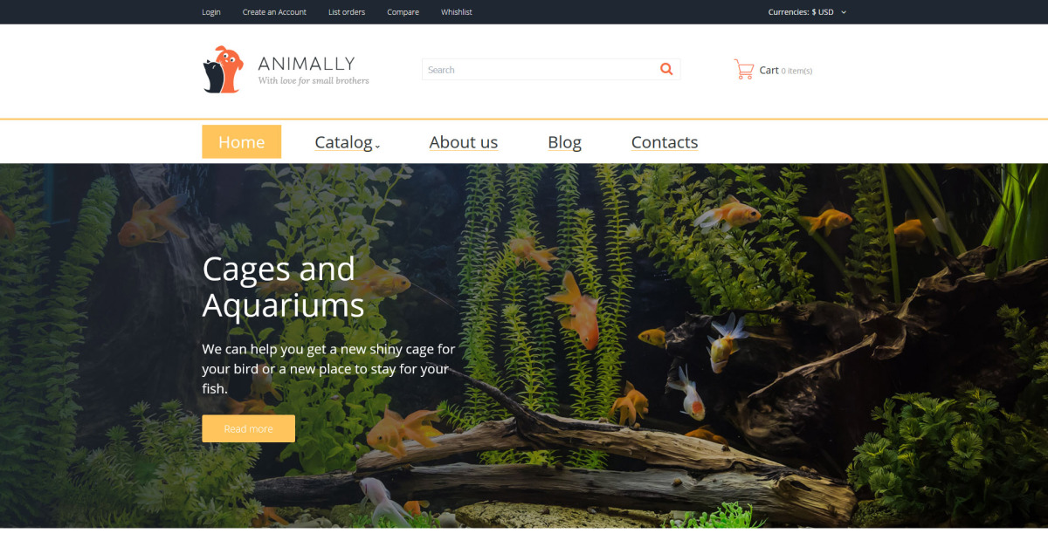1048x547 pixels.
Task: Click the Read more button
Action: pyautogui.click(x=248, y=428)
